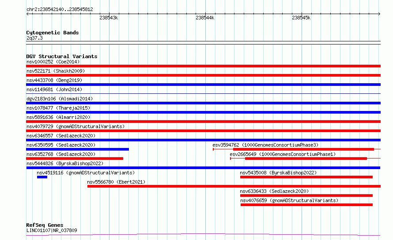Select nsv1078477 (Thareja2015) label
Viewport: 393px width, 240px height.
point(58,108)
